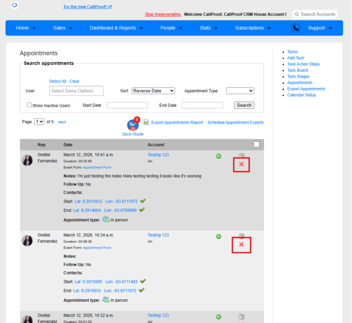352x323 pixels.
Task: Open the Stats menu
Action: tap(208, 28)
